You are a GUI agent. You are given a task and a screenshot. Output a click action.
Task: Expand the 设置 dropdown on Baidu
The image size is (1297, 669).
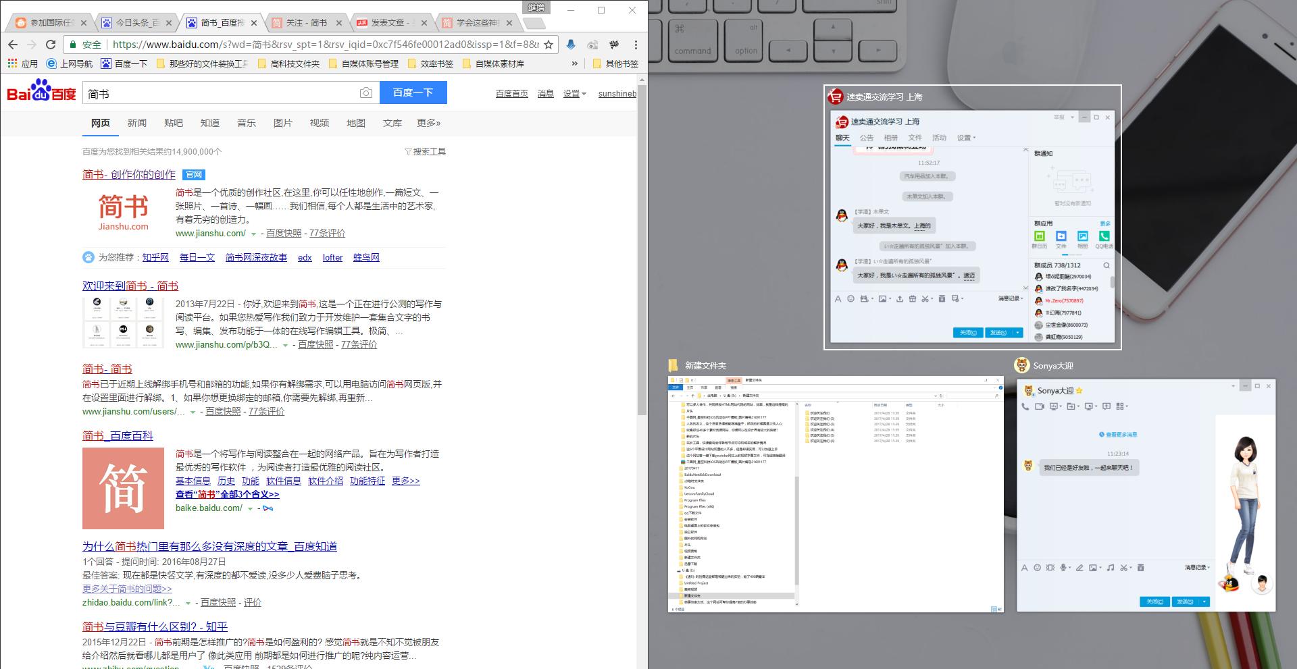pos(575,94)
